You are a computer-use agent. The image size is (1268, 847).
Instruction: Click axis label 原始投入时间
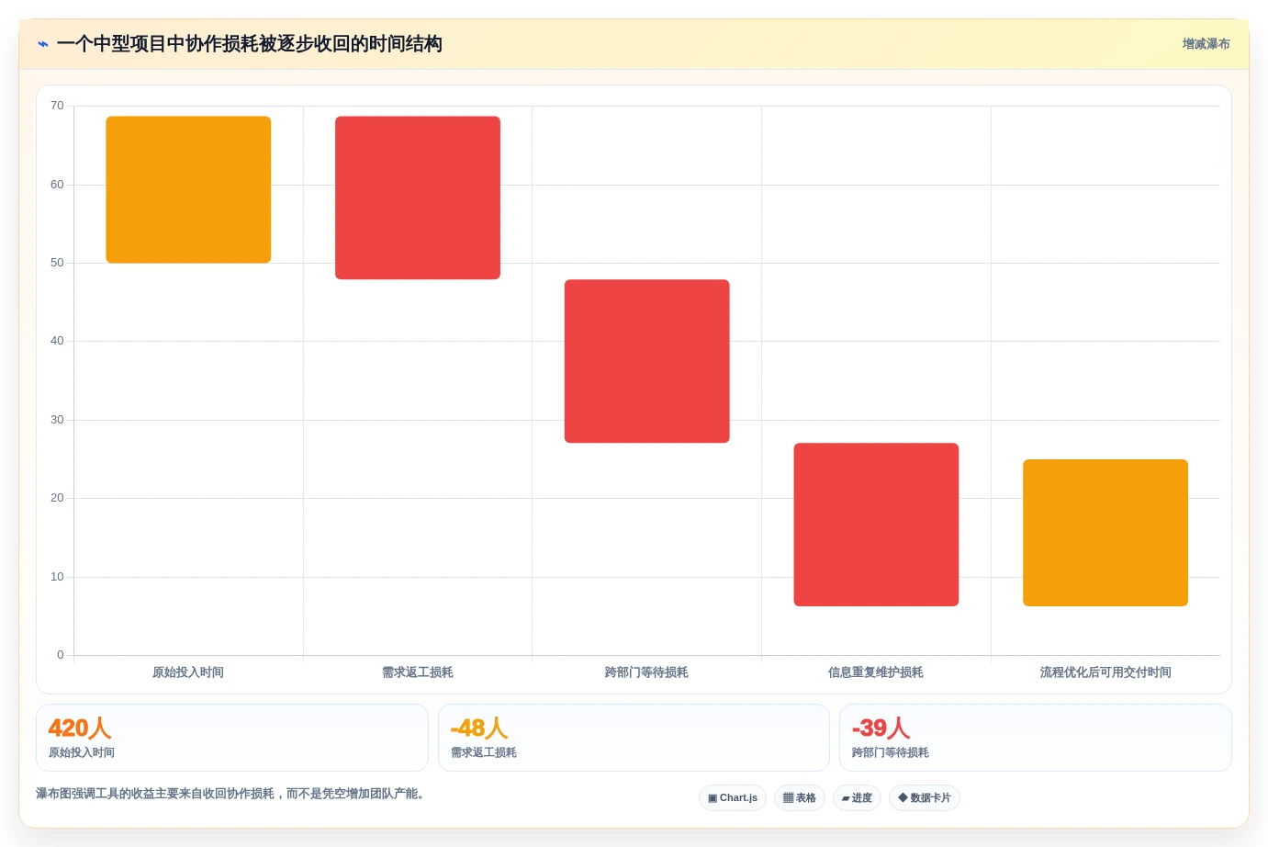pyautogui.click(x=188, y=672)
